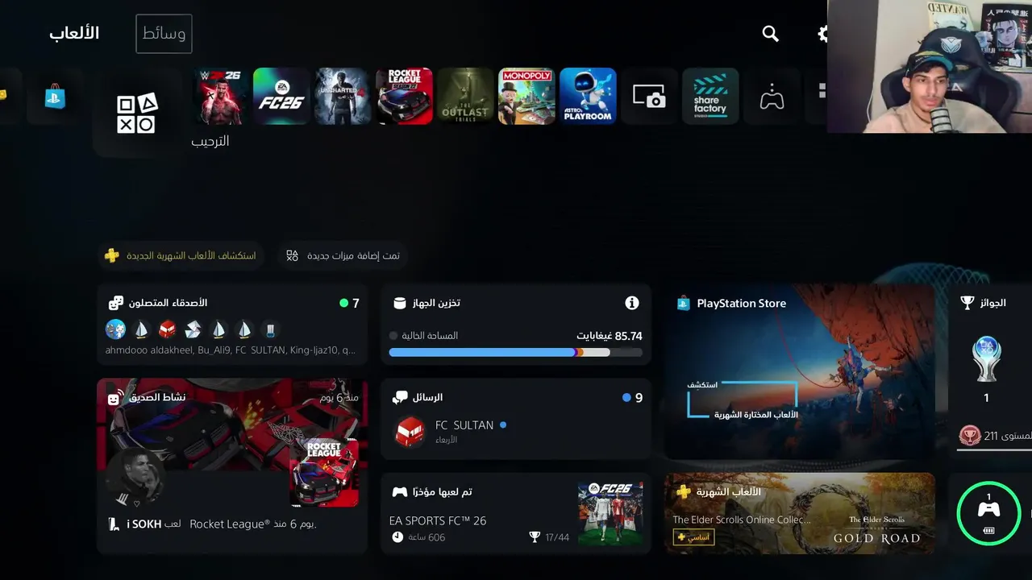Click the friend names list ahmdooo aldakheel
The width and height of the screenshot is (1032, 580).
point(231,350)
